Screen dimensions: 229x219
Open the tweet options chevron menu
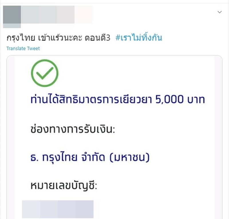[220, 12]
